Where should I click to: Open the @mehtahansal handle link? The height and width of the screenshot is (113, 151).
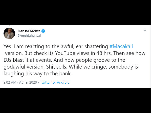tap(29, 35)
